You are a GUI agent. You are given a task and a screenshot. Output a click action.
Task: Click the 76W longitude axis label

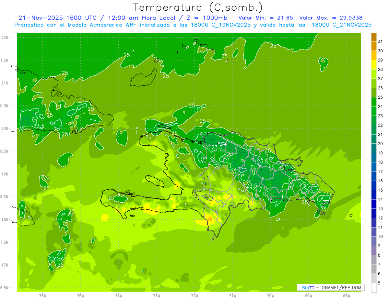(x=42, y=295)
